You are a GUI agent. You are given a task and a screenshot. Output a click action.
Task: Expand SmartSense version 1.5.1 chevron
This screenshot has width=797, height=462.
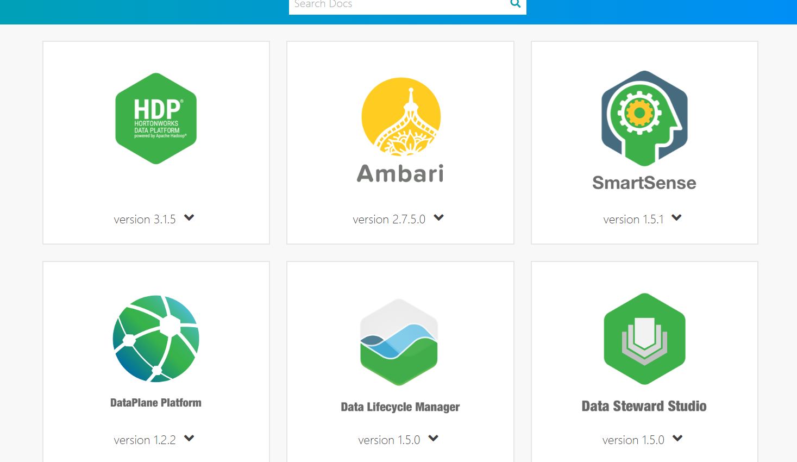(676, 218)
